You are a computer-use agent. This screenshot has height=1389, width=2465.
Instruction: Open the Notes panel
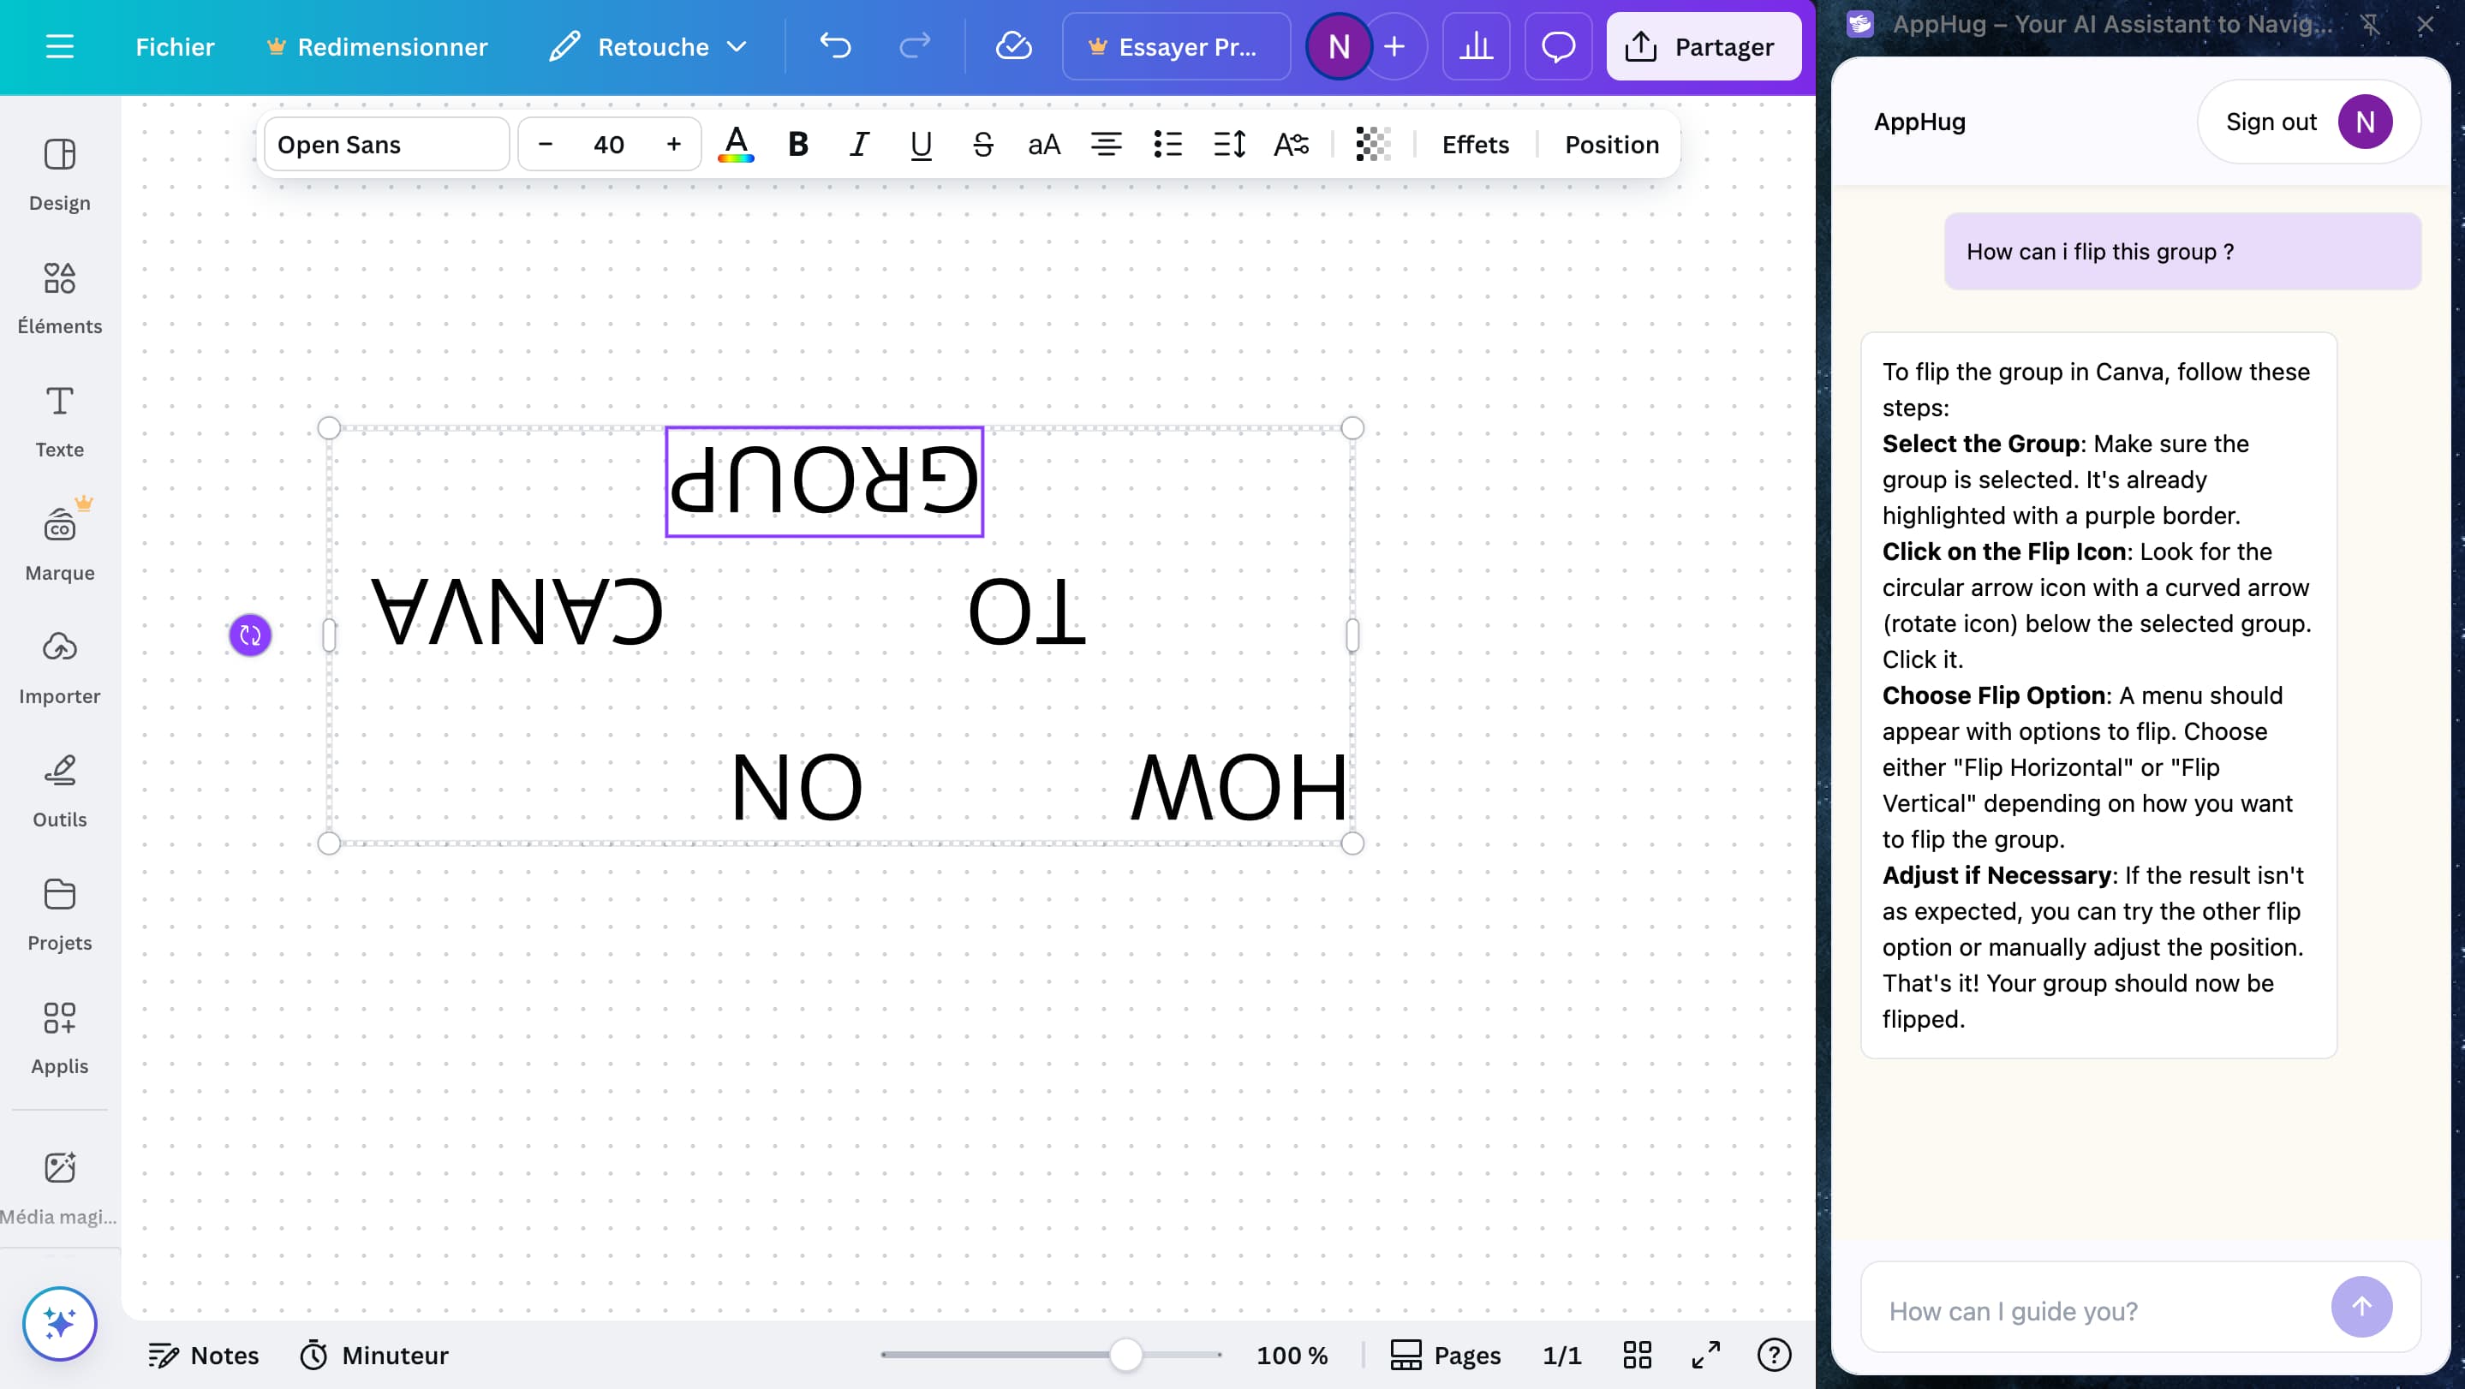pyautogui.click(x=204, y=1355)
